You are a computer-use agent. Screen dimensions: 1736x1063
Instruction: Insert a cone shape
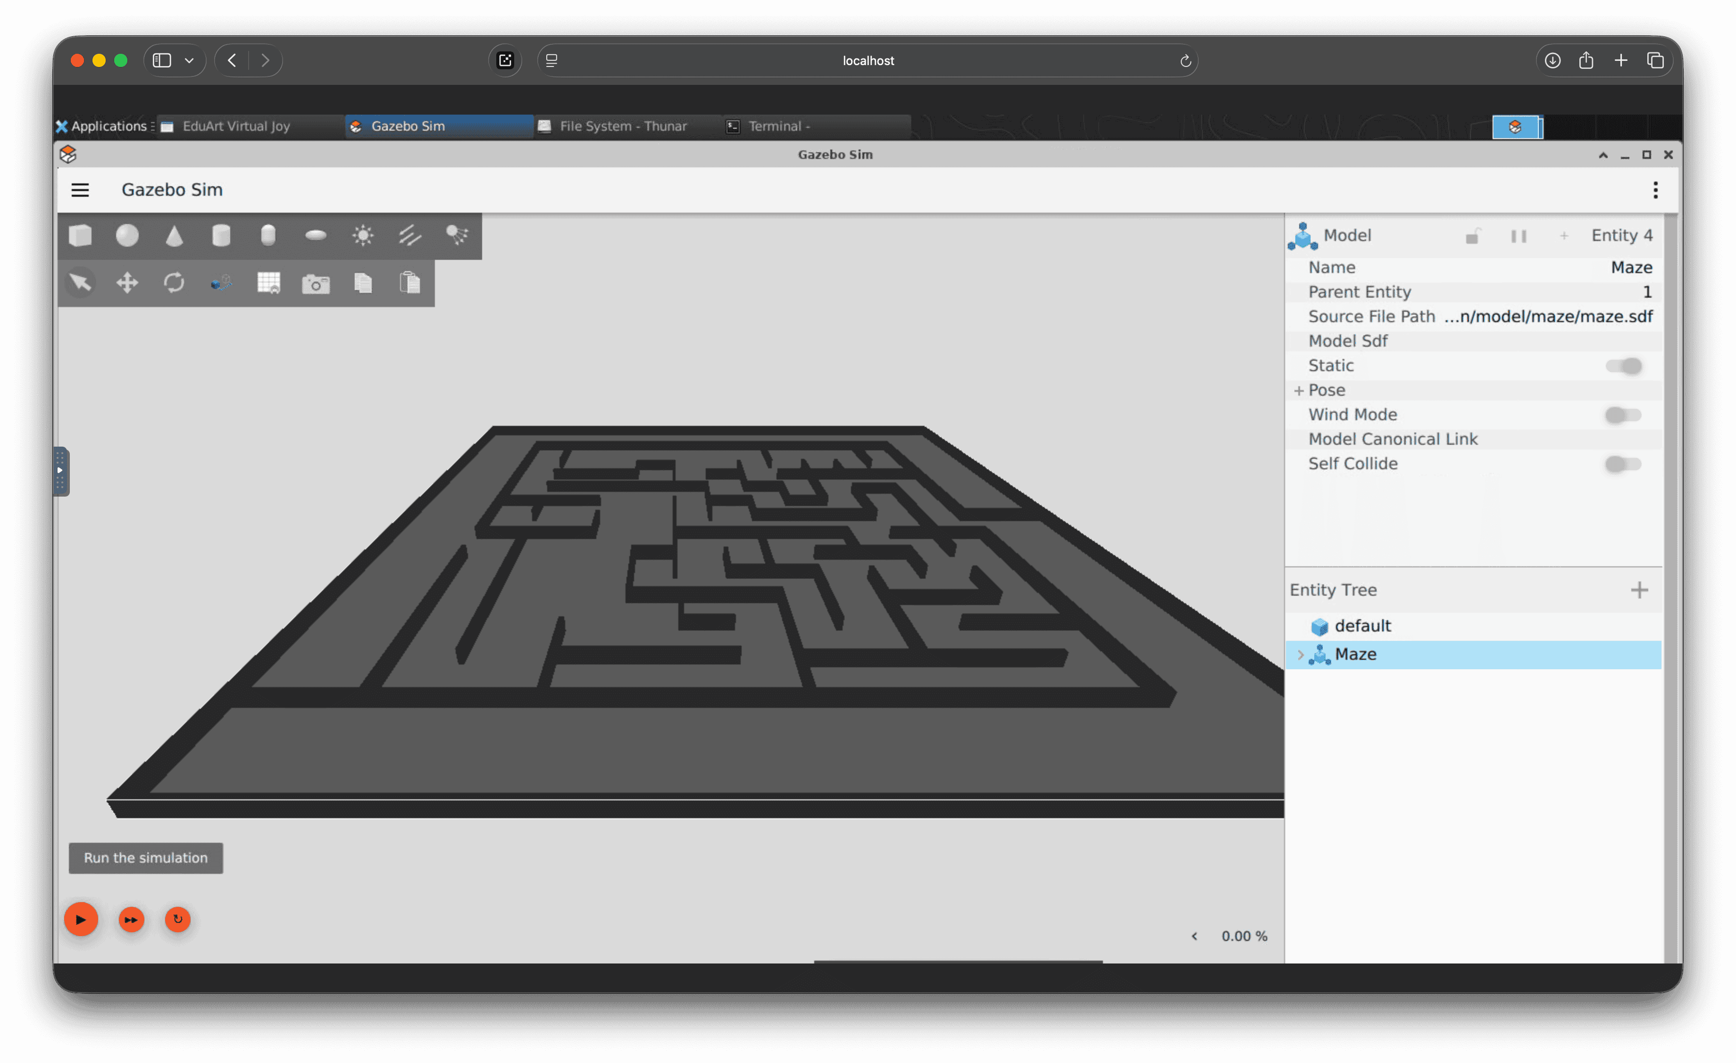click(174, 235)
